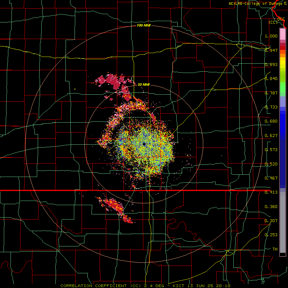Click the black radar site dot at the ring center

[144, 144]
